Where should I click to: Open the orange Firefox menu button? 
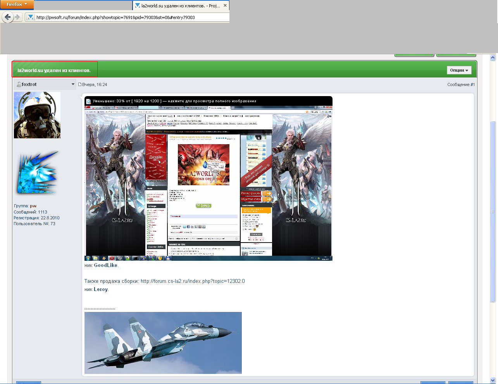point(17,4)
